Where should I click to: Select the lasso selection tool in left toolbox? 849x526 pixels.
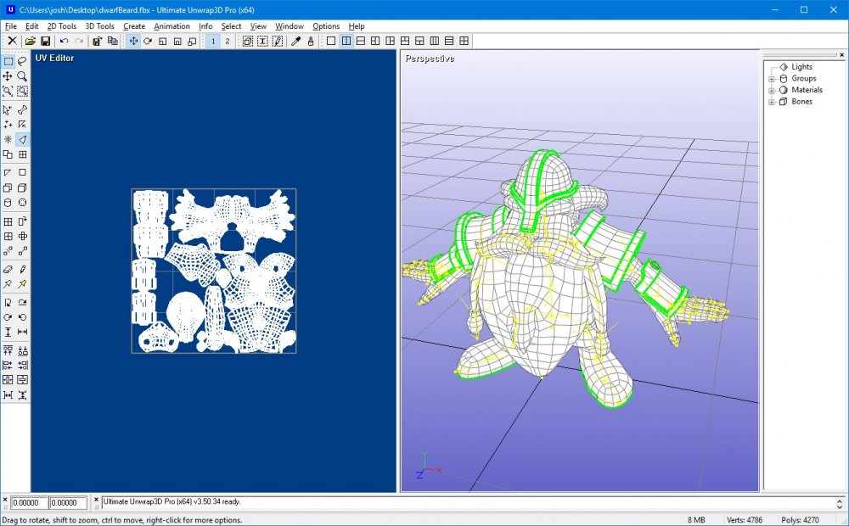pos(22,61)
